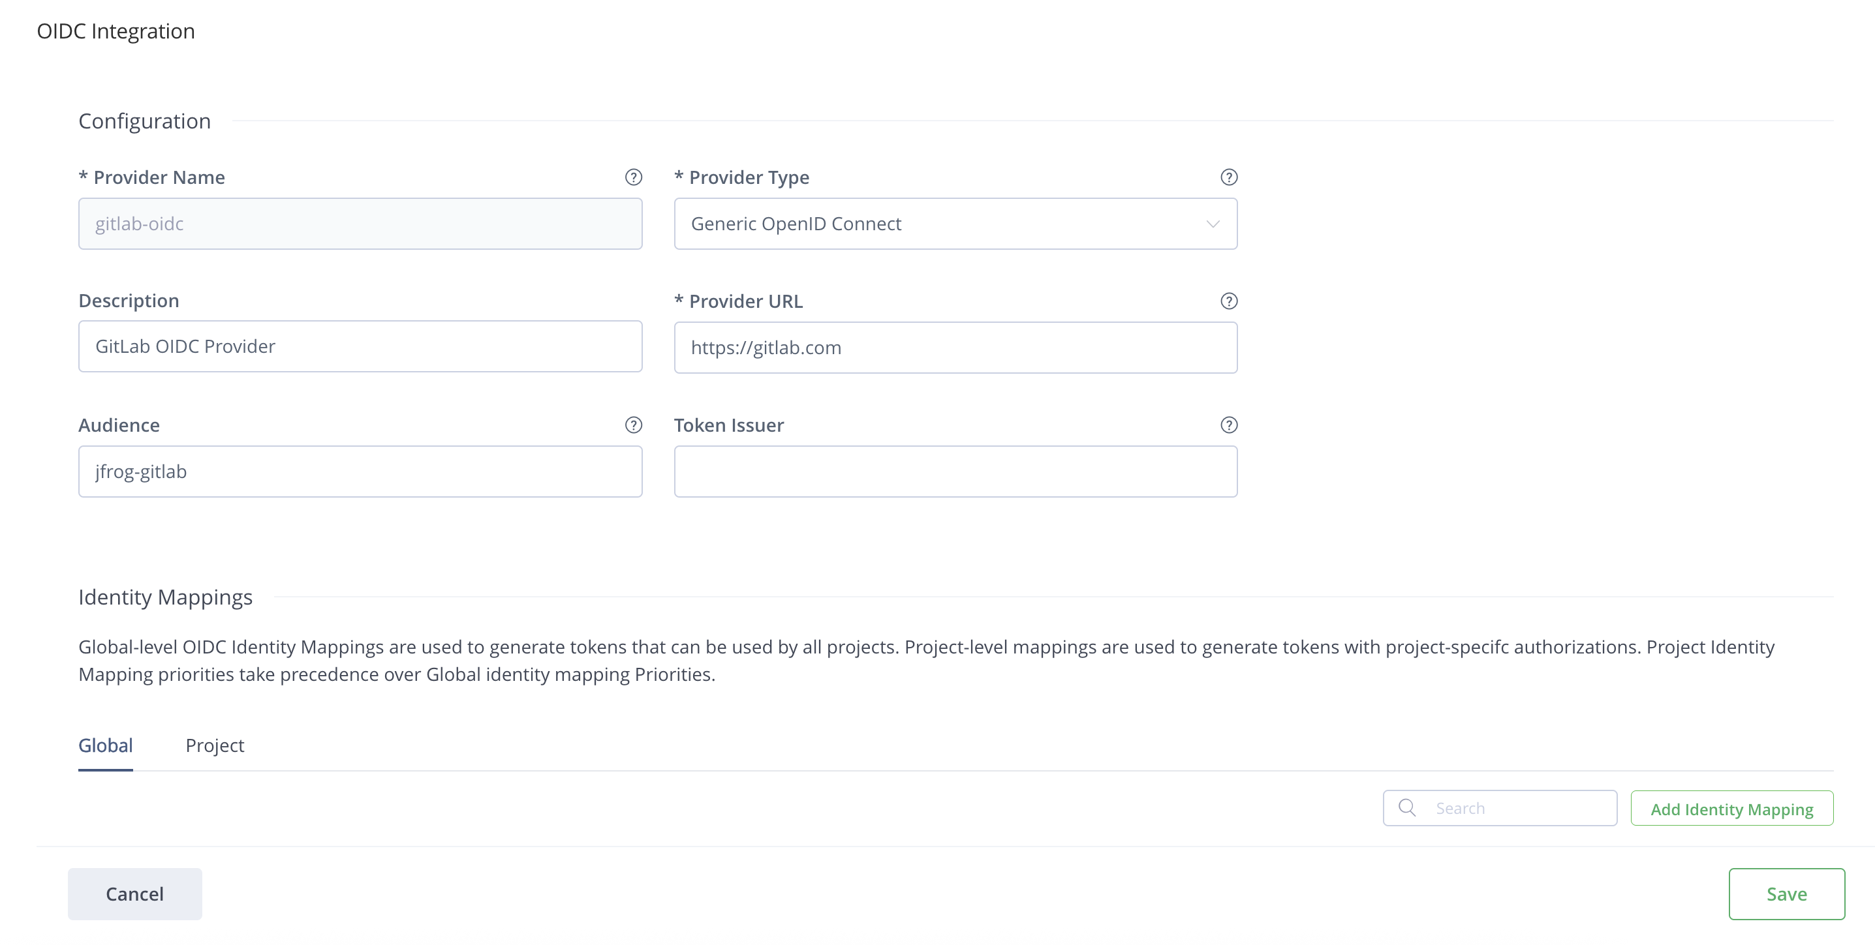Viewport: 1875px width, 945px height.
Task: Click the Audience help icon
Action: click(x=633, y=425)
